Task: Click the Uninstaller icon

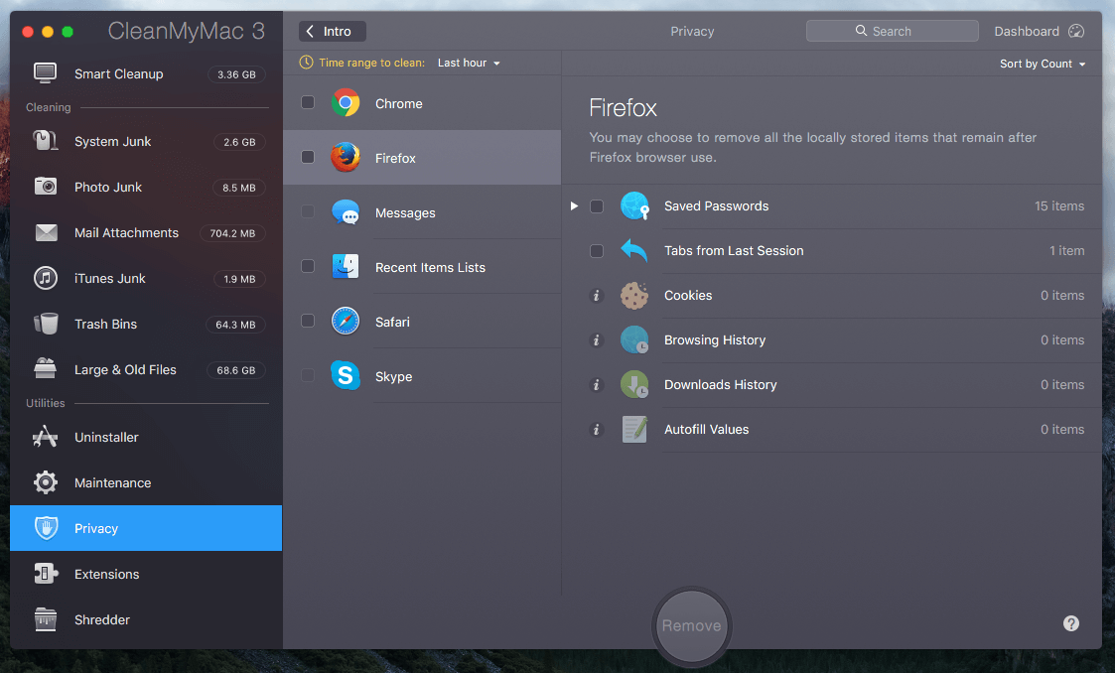Action: 46,437
